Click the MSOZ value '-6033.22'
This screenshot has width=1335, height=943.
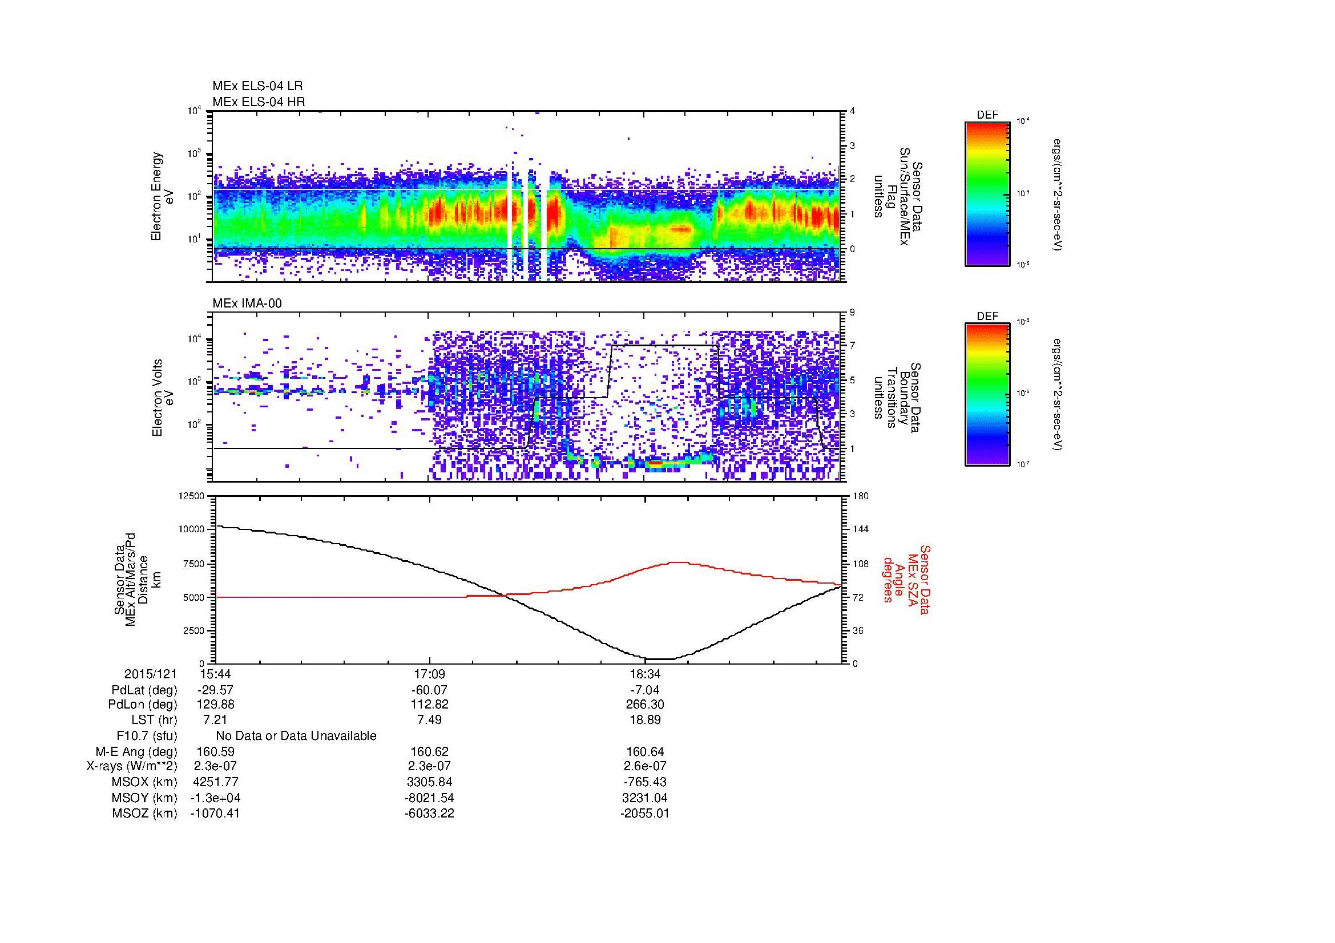[429, 814]
